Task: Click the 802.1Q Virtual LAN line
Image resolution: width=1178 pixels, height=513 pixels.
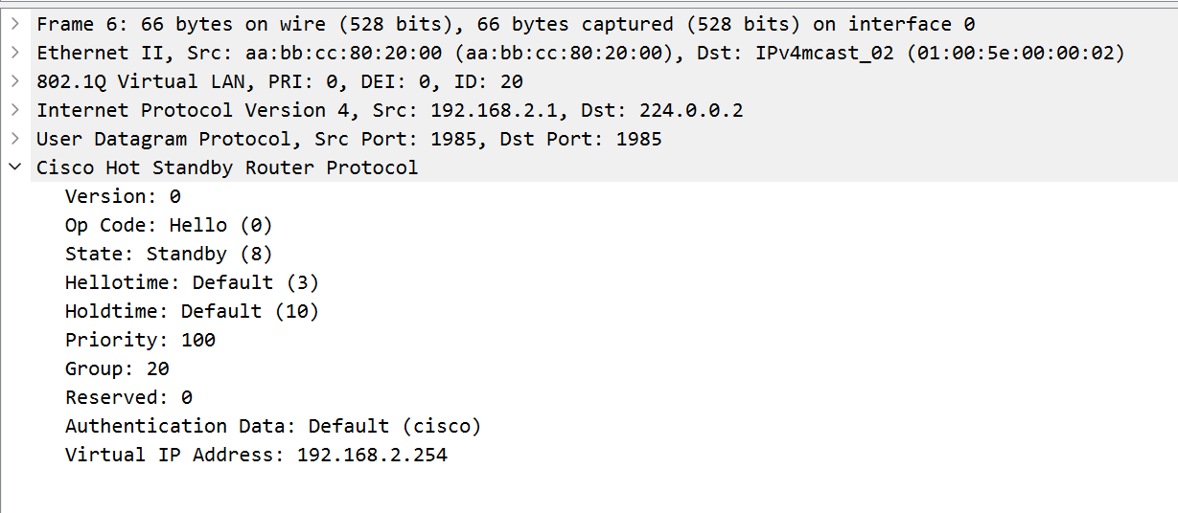Action: pos(279,81)
